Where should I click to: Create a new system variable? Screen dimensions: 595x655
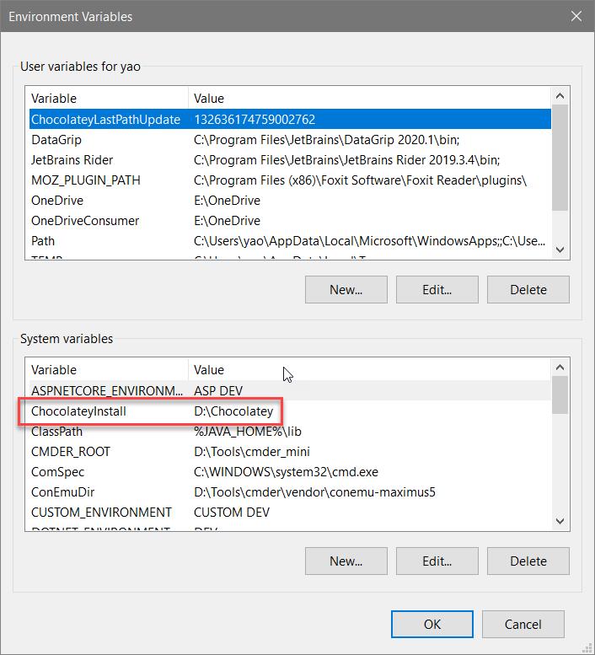pyautogui.click(x=346, y=561)
